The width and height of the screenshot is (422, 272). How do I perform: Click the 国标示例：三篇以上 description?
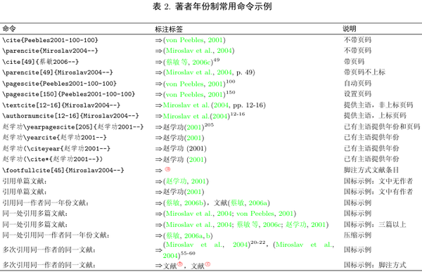[375, 224]
